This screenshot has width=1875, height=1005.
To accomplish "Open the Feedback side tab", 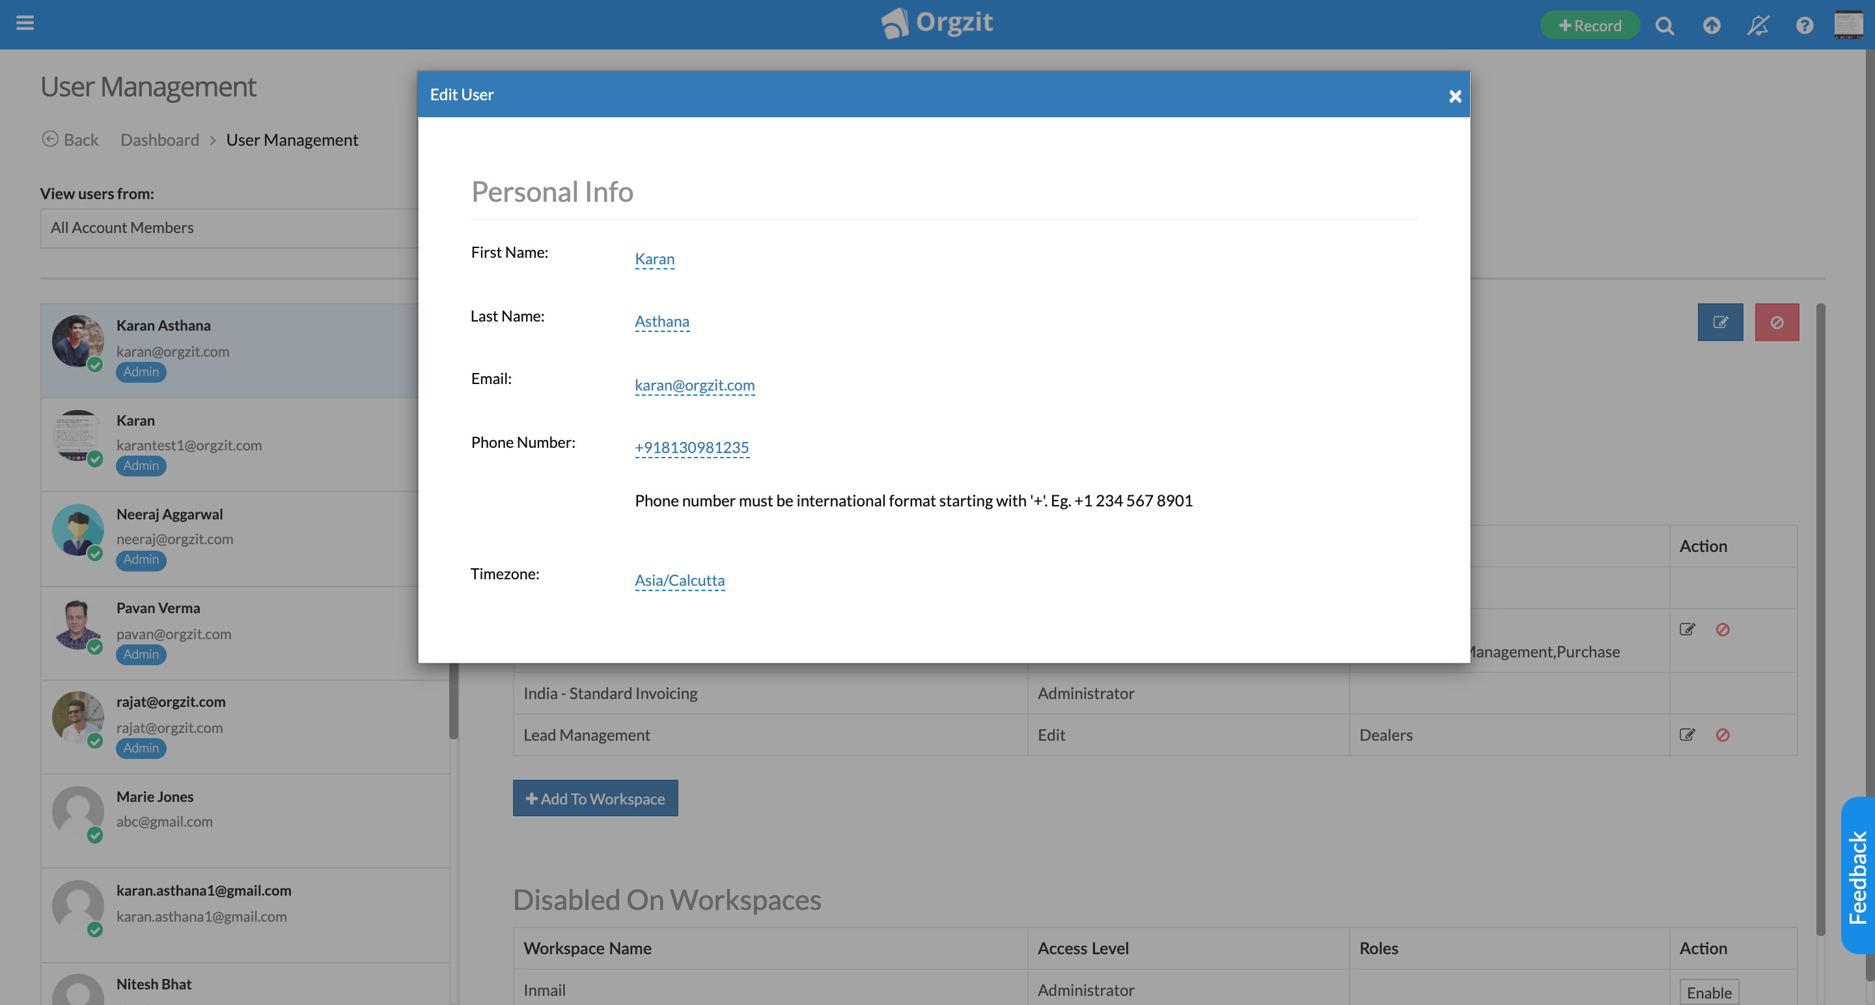I will pos(1858,875).
